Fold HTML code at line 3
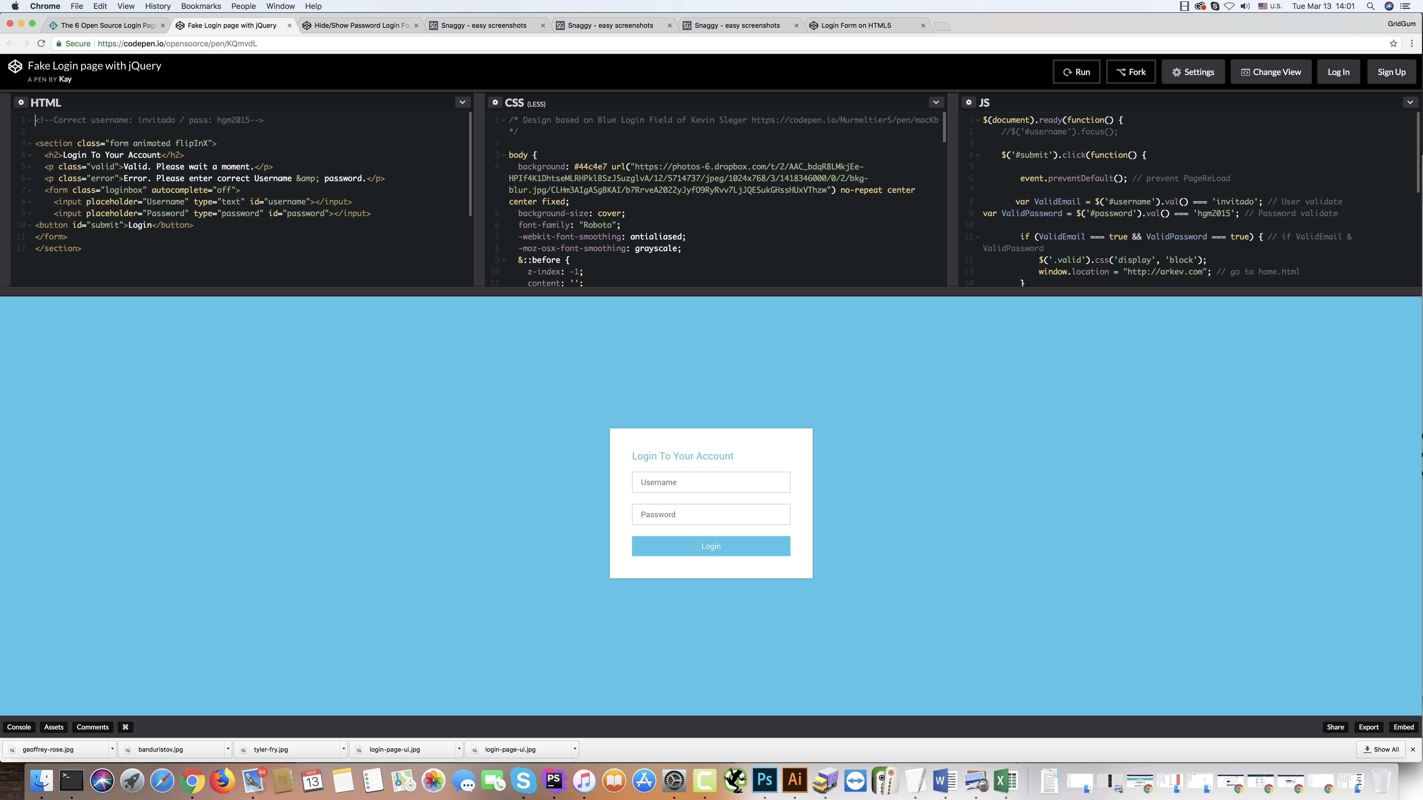The image size is (1423, 800). [x=30, y=144]
